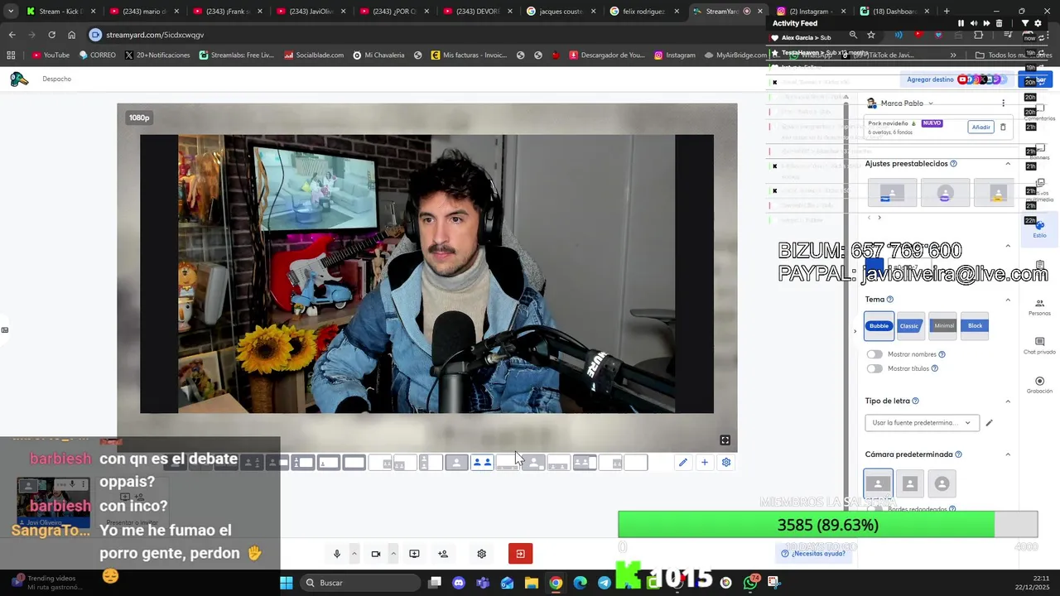
Task: Edit font with pencil icon
Action: [989, 423]
